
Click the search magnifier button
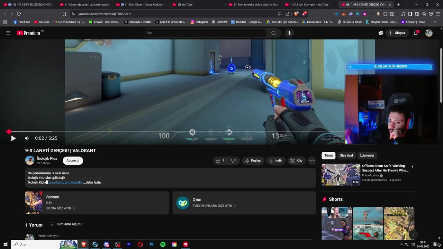point(273,33)
